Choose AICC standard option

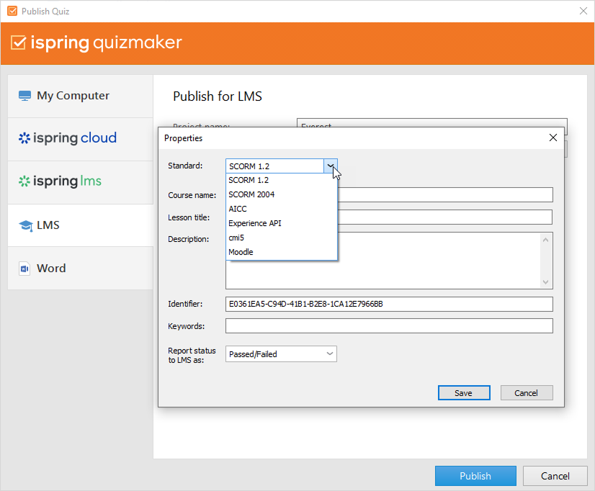pyautogui.click(x=238, y=209)
